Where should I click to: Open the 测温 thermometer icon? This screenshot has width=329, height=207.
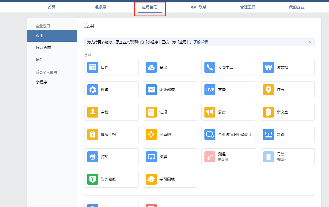click(210, 157)
